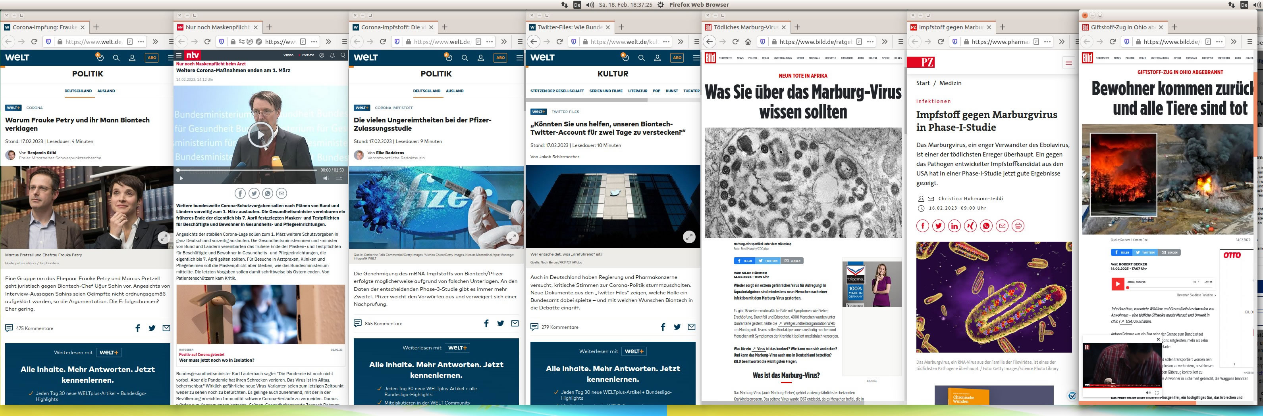Image resolution: width=1263 pixels, height=416 pixels.
Task: Share Frauke Petry article on Facebook
Action: [138, 328]
